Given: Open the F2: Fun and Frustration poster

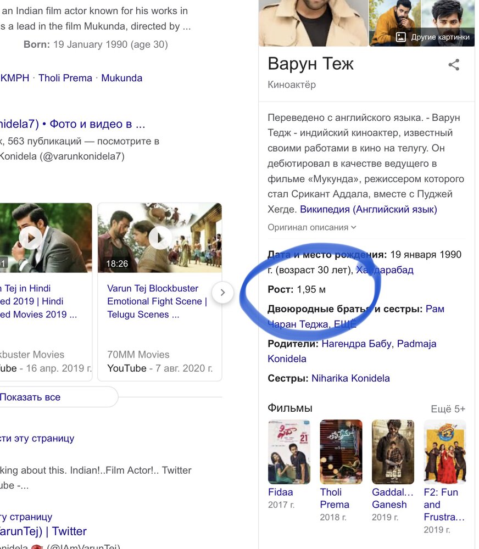Looking at the screenshot, I should tap(444, 452).
